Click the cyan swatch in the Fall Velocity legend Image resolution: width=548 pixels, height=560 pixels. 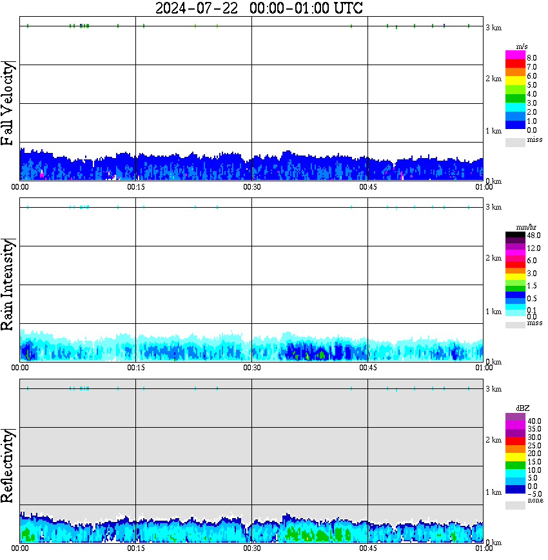click(x=515, y=107)
